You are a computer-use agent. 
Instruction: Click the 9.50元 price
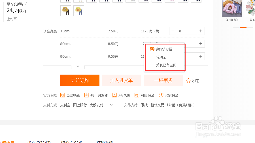(113, 57)
